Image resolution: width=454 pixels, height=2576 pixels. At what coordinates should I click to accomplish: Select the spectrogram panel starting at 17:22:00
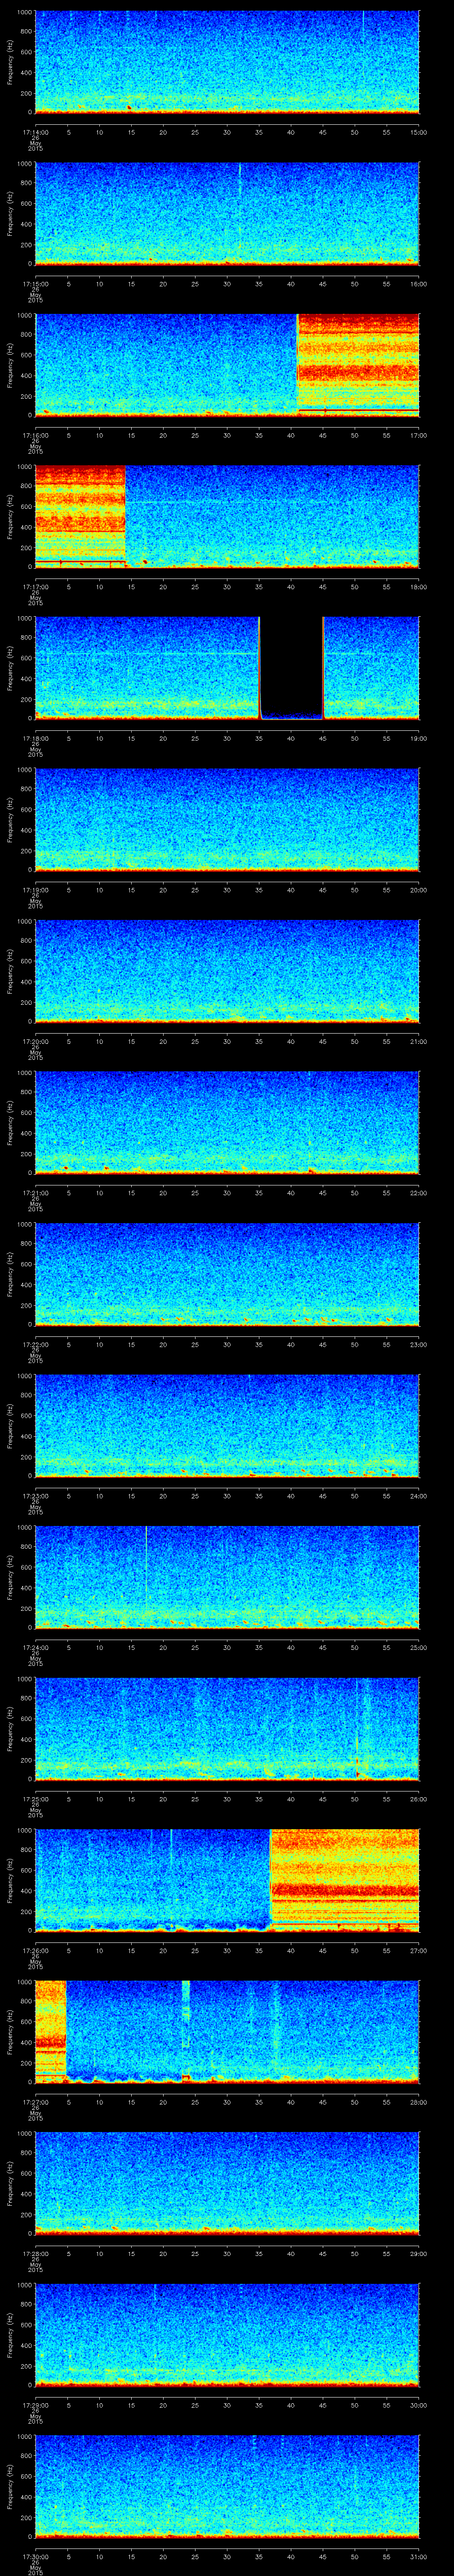227,1275
